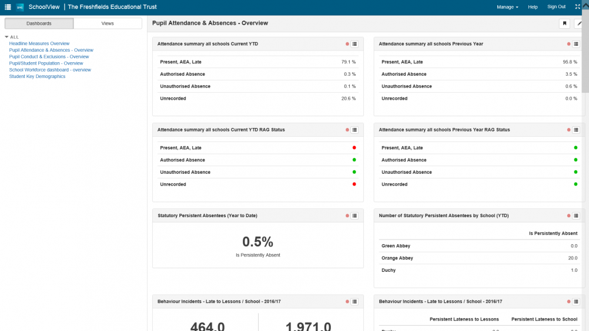Image resolution: width=589 pixels, height=331 pixels.
Task: Click red RAG indicator for Present, AEA, Late YTD
Action: tap(354, 148)
